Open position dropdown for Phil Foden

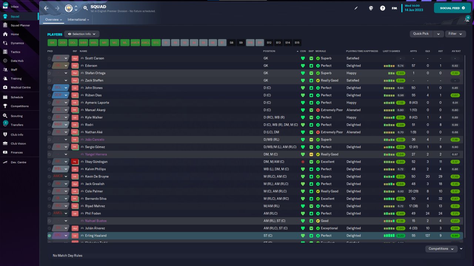coord(66,214)
